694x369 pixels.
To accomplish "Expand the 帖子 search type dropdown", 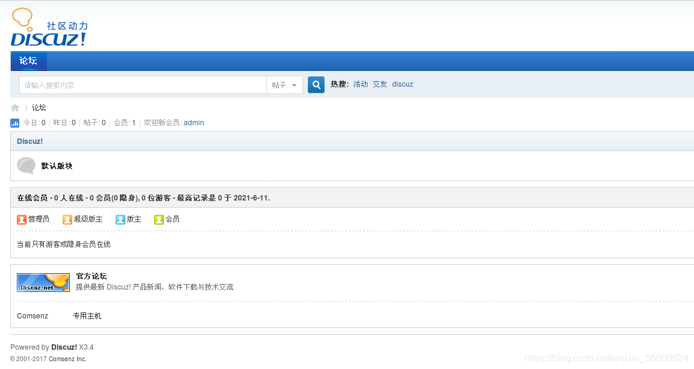I will 284,85.
